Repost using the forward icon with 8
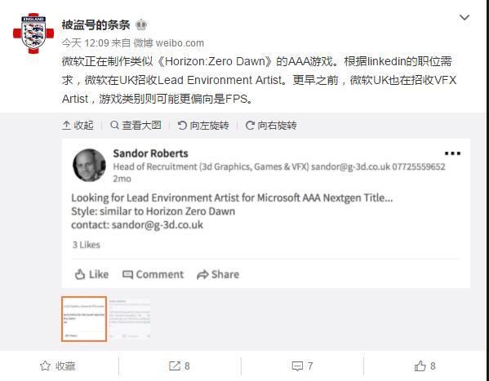Image resolution: width=489 pixels, height=381 pixels. point(180,366)
